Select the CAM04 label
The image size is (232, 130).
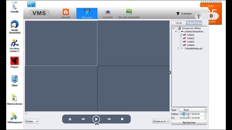(x=191, y=45)
